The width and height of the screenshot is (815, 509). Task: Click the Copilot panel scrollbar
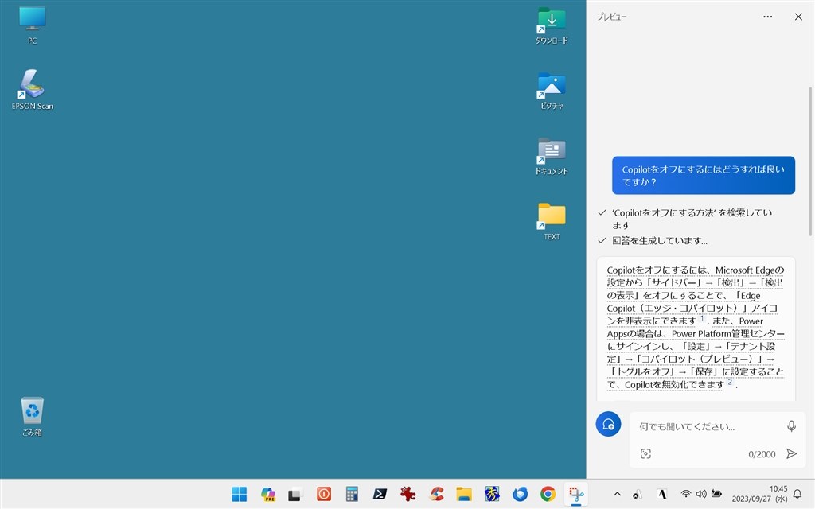810,161
